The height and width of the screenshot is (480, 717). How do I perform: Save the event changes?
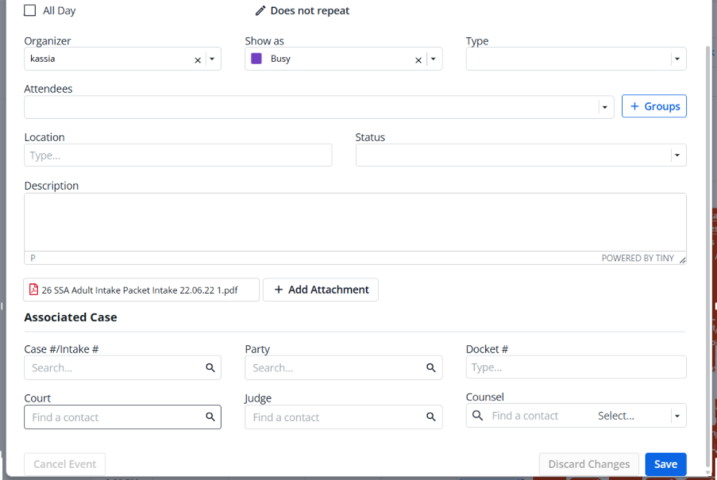click(665, 464)
